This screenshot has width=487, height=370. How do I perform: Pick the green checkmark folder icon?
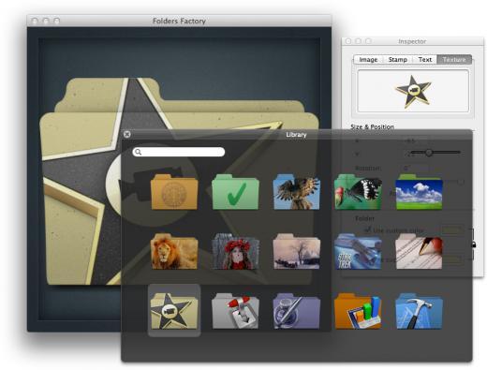point(235,192)
